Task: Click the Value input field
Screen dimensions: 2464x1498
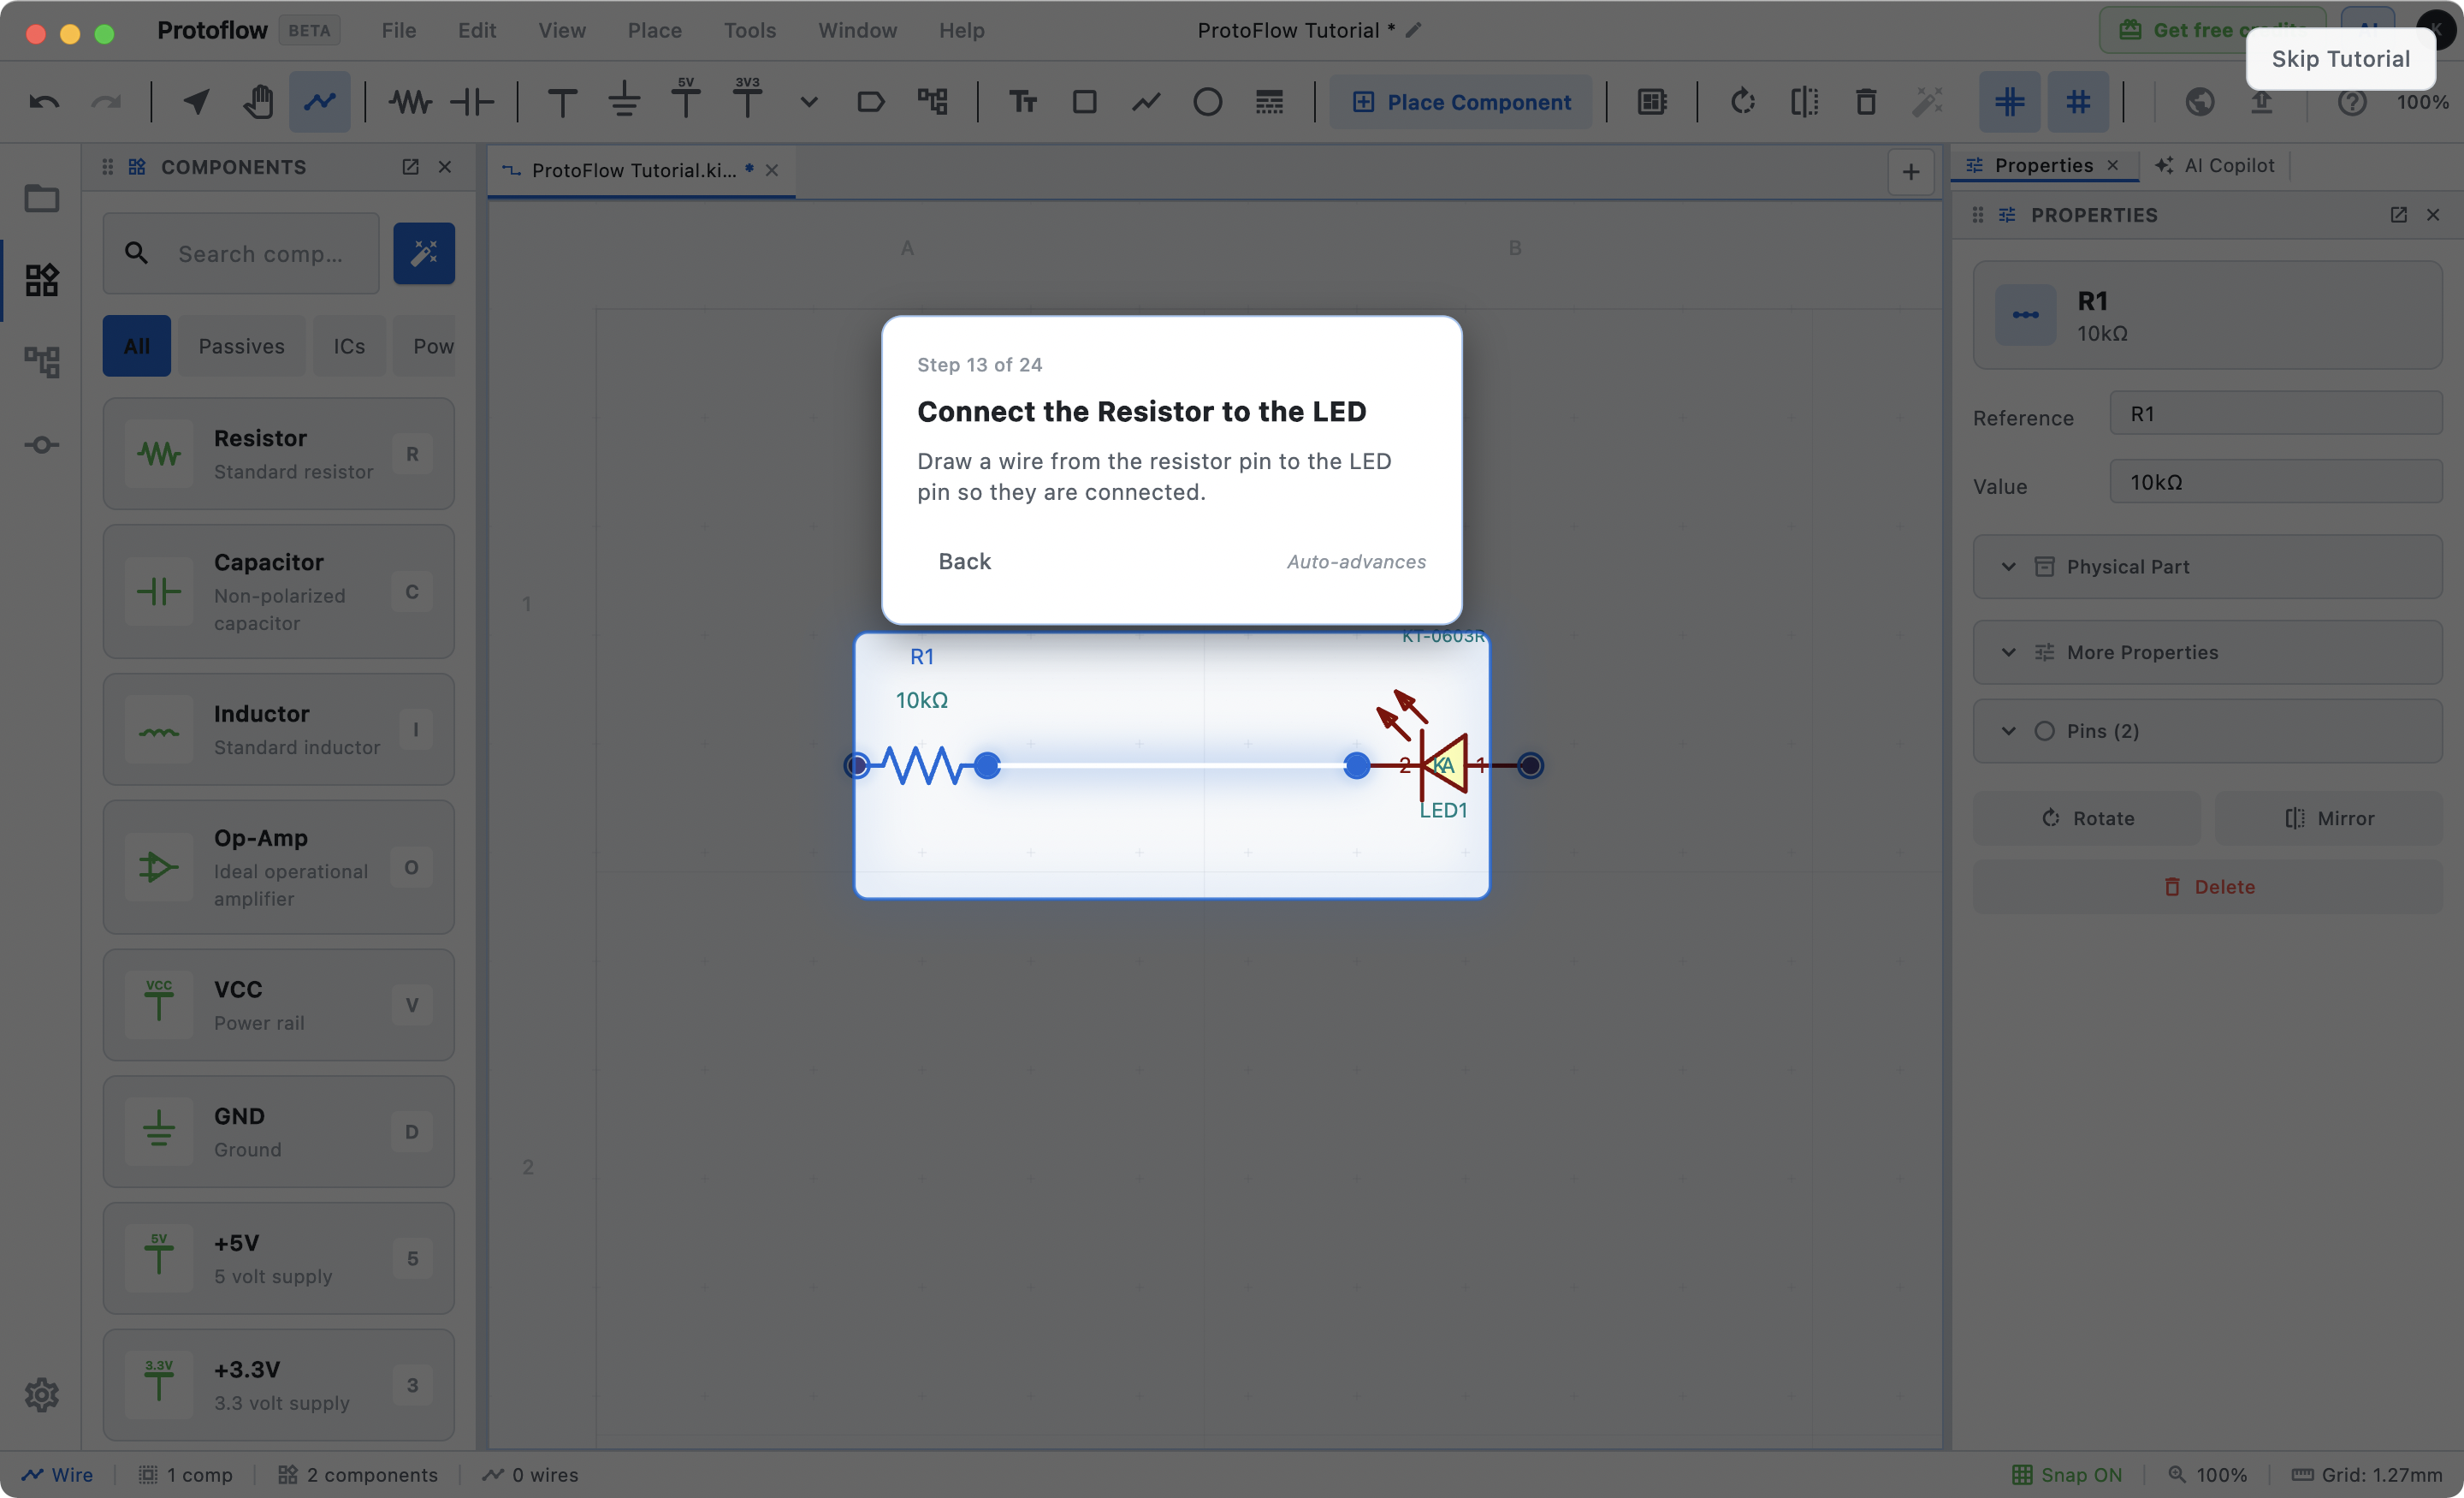Action: [x=2276, y=482]
